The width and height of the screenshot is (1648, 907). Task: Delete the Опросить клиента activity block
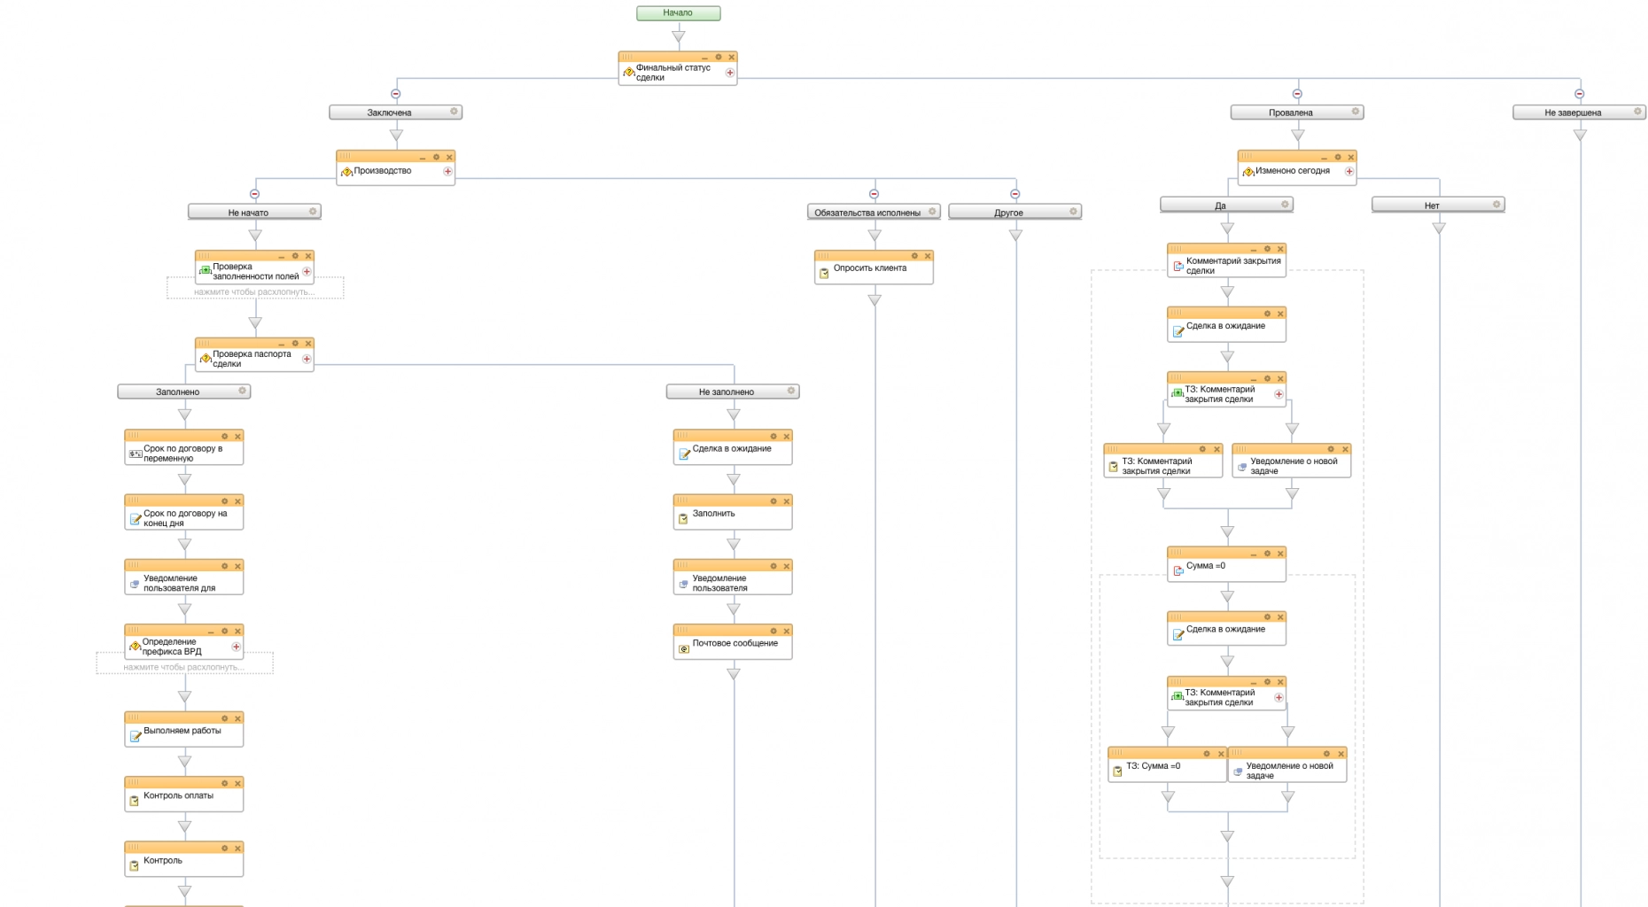(x=928, y=256)
